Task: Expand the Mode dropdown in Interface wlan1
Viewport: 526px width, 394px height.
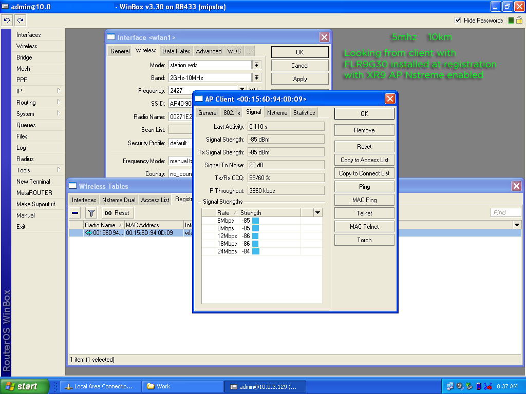Action: pyautogui.click(x=257, y=65)
